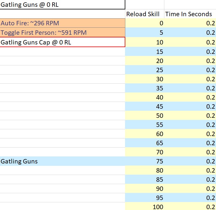The width and height of the screenshot is (216, 210).
Task: Select the Reload Skill value 25 cell
Action: (x=144, y=70)
